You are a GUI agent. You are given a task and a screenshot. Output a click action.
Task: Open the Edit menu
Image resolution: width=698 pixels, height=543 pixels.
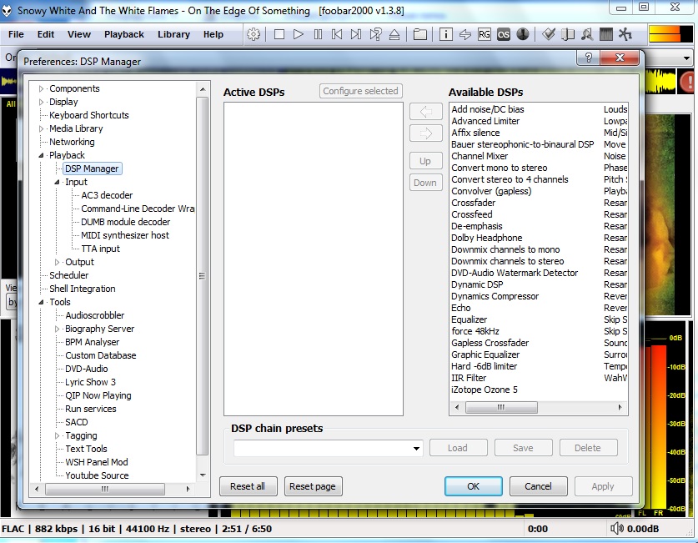46,34
